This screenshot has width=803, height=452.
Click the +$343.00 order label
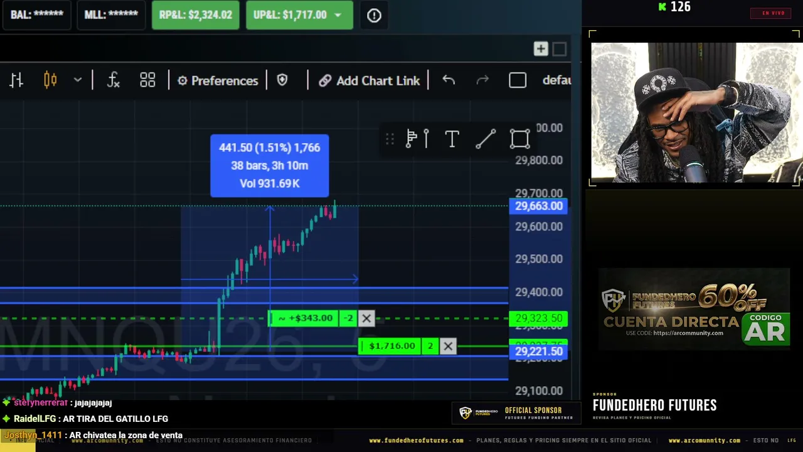[x=305, y=318]
